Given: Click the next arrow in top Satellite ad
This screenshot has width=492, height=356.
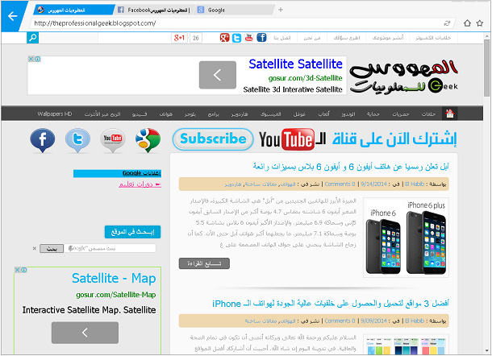Looking at the screenshot, I should pyautogui.click(x=218, y=75).
